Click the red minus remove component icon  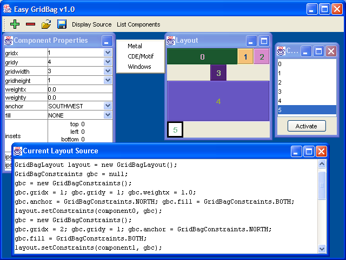(x=30, y=24)
